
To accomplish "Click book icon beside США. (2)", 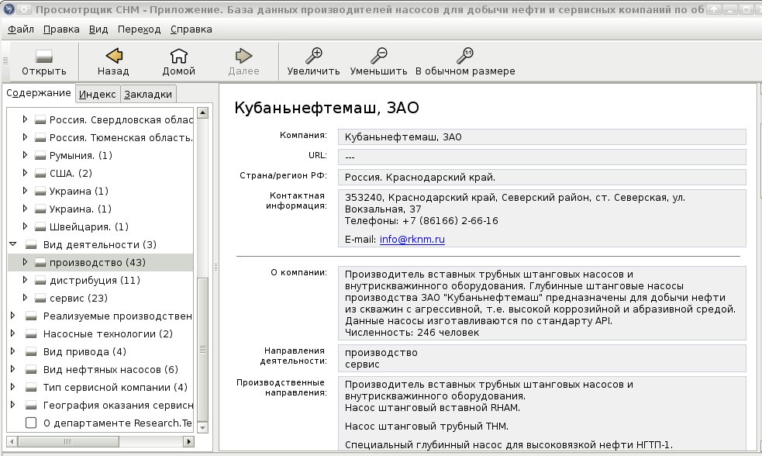I will pos(40,174).
